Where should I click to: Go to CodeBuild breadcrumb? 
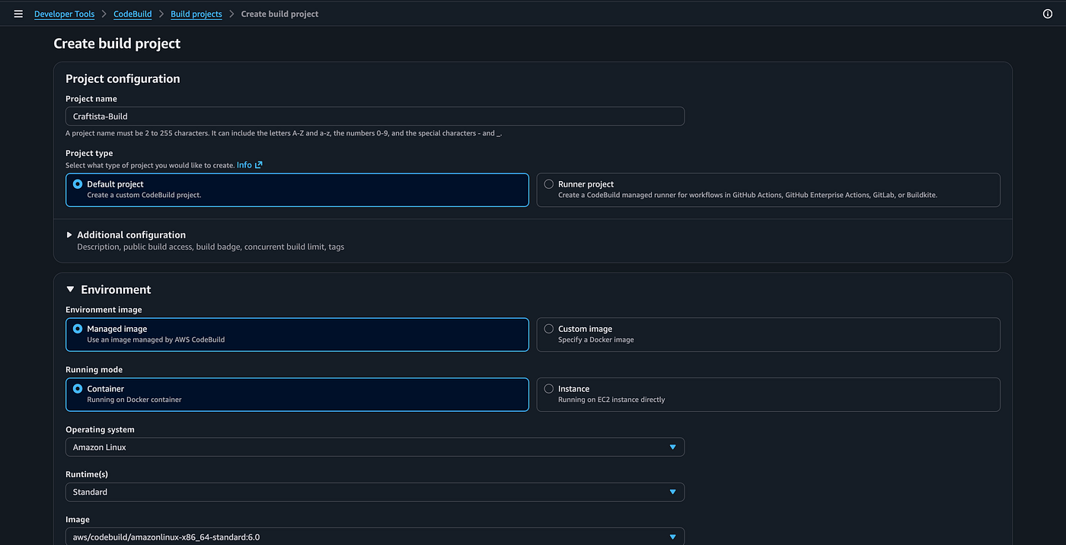click(132, 14)
